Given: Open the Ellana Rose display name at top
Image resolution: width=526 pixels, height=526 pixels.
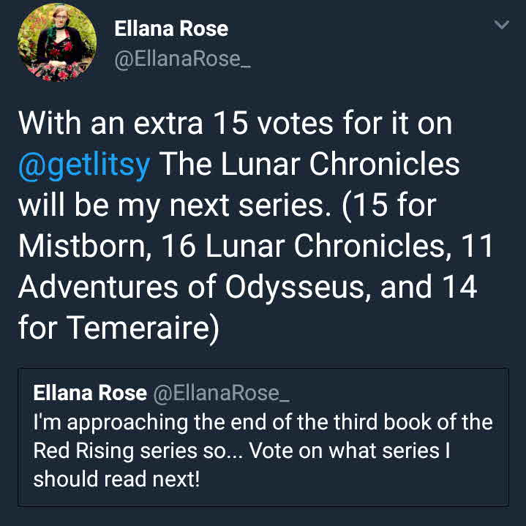Looking at the screenshot, I should pos(171,29).
